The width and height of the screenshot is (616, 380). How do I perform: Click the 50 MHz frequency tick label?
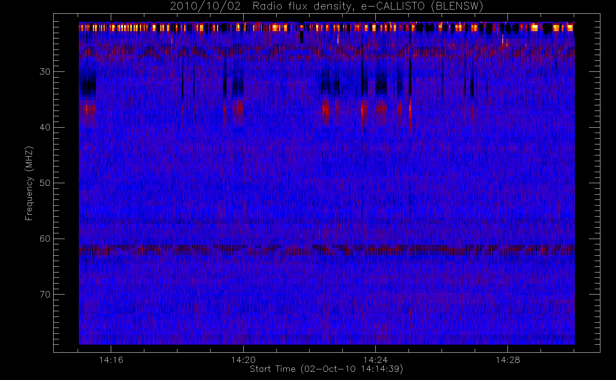pyautogui.click(x=45, y=183)
